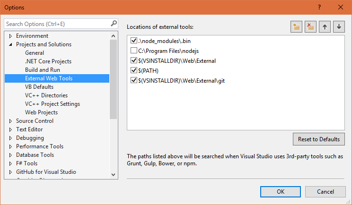Click the Performance Tools tree label
The image size is (352, 205).
click(40, 146)
